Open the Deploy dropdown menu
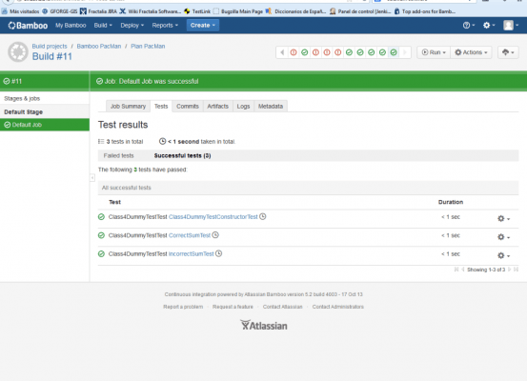This screenshot has height=381, width=527. click(x=132, y=25)
